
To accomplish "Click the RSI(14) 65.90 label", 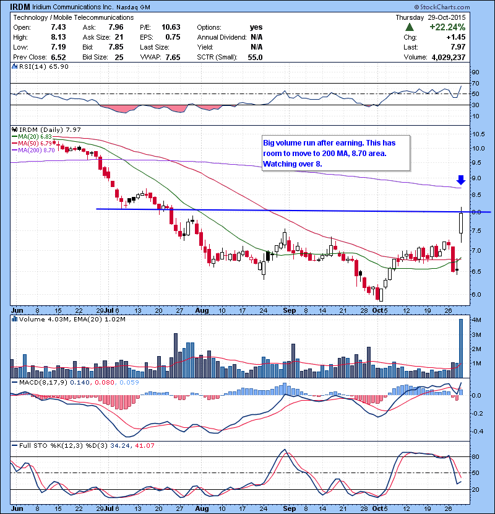I will coord(44,66).
